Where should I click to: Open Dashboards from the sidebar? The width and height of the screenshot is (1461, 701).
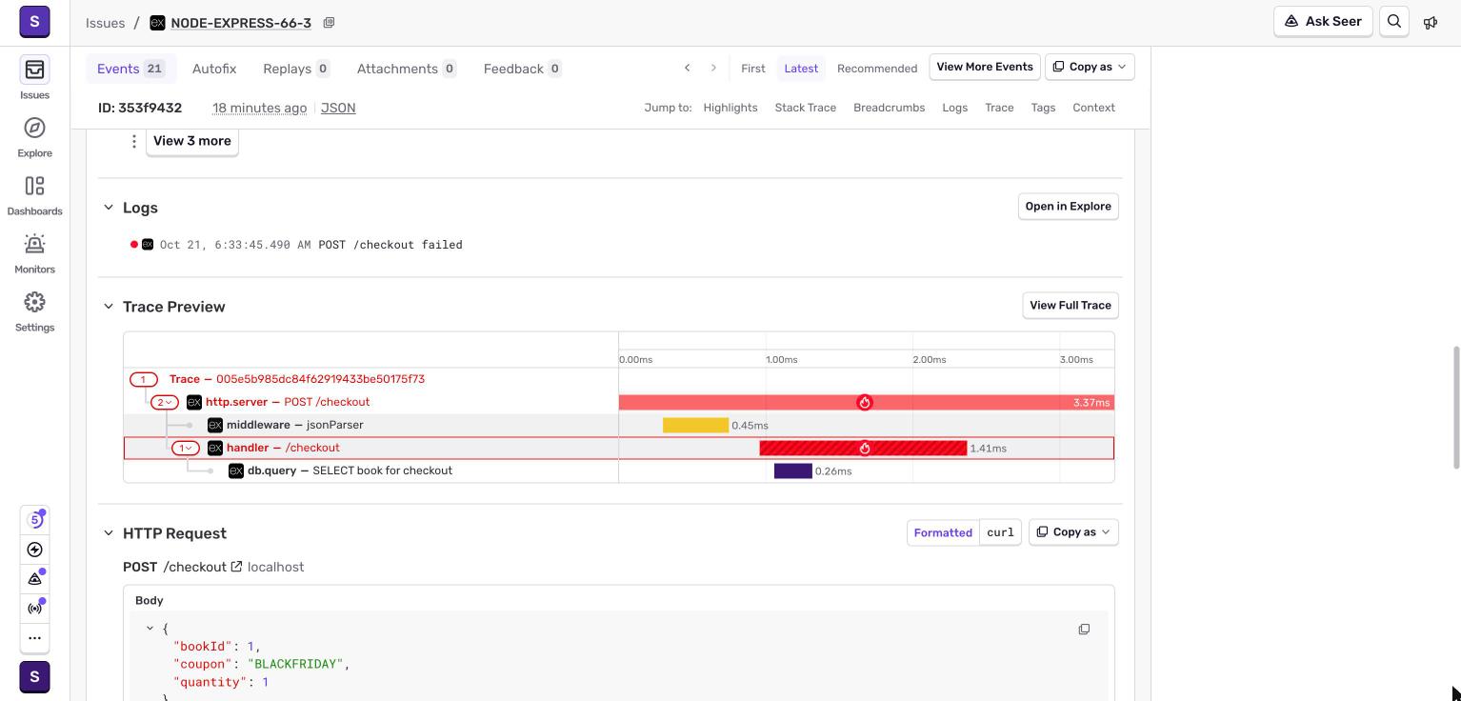[34, 195]
